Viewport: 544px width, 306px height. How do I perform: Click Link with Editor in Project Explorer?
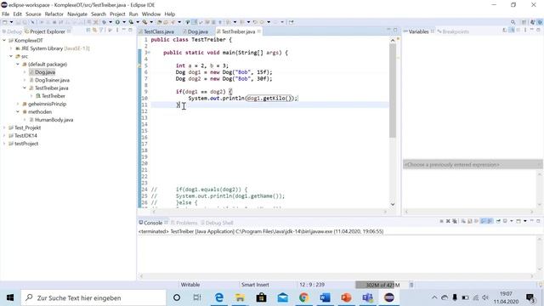point(94,31)
